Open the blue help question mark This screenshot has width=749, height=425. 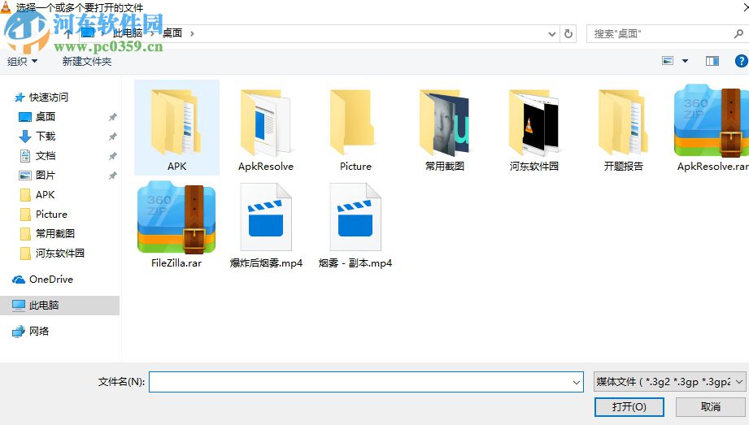[742, 61]
